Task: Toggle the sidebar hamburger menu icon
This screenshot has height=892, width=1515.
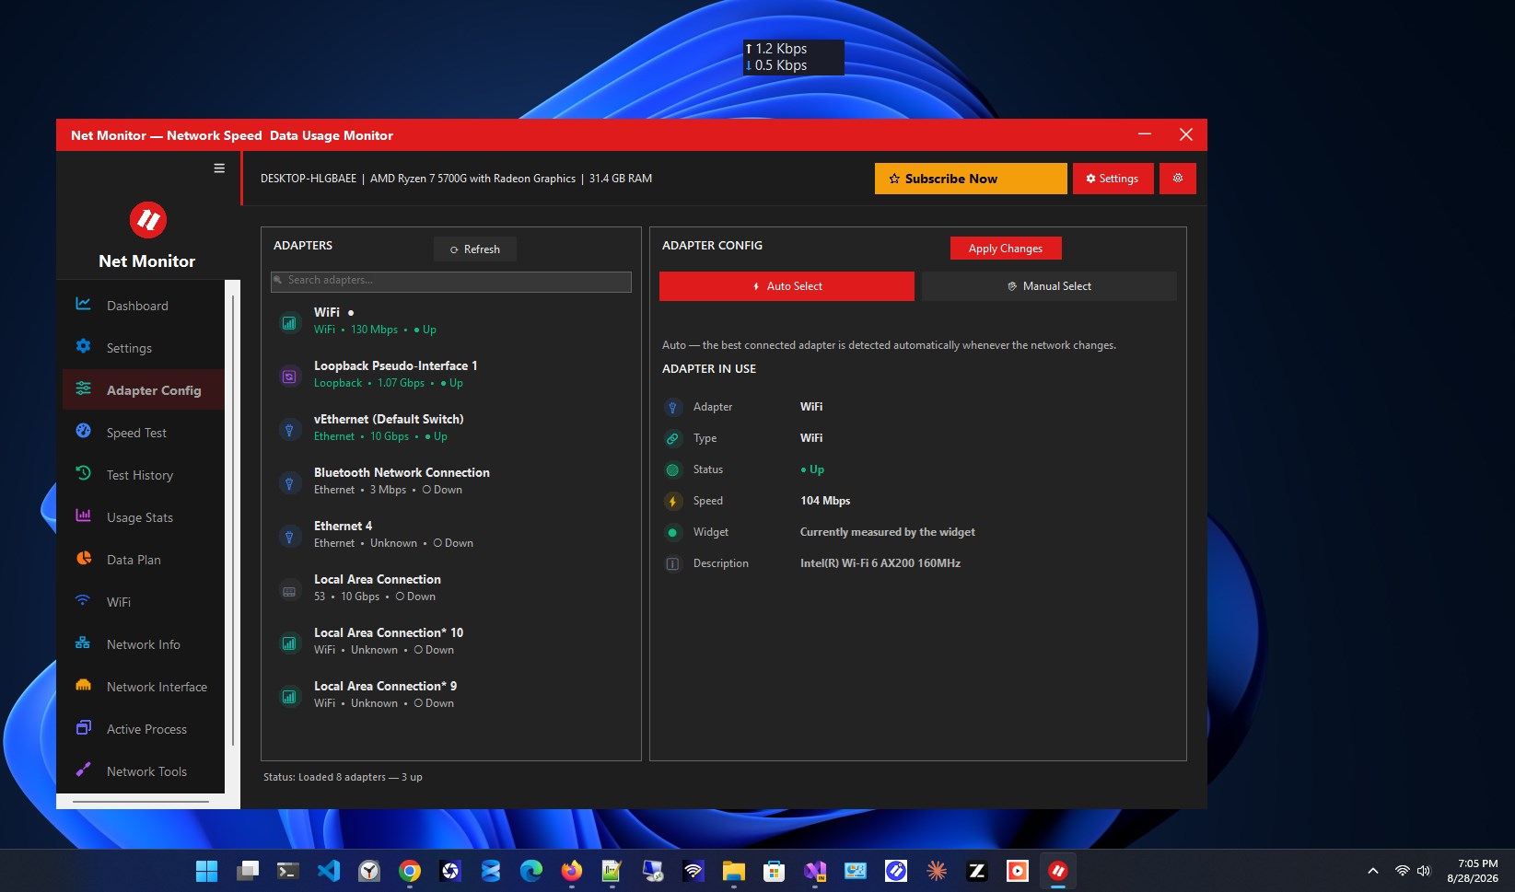Action: tap(219, 168)
